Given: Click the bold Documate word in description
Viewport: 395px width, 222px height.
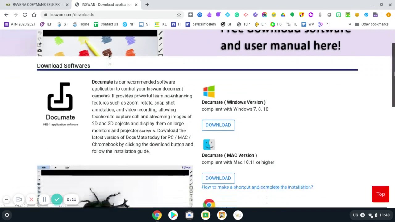Looking at the screenshot, I should coord(102,82).
